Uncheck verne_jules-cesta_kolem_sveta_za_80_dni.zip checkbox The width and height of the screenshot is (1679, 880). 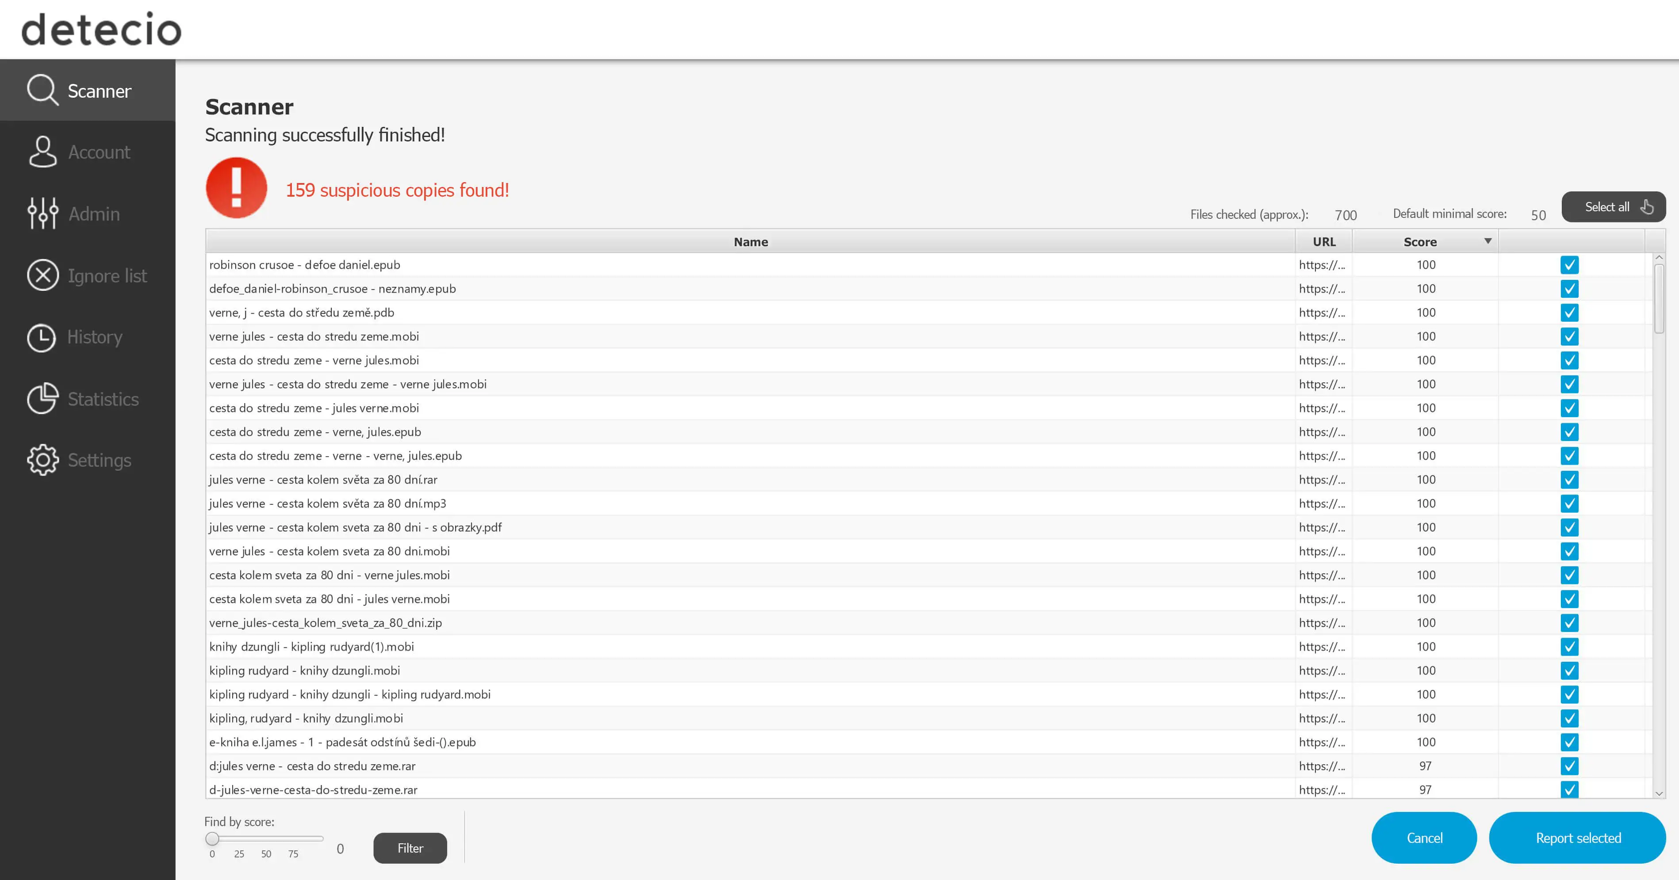point(1569,623)
